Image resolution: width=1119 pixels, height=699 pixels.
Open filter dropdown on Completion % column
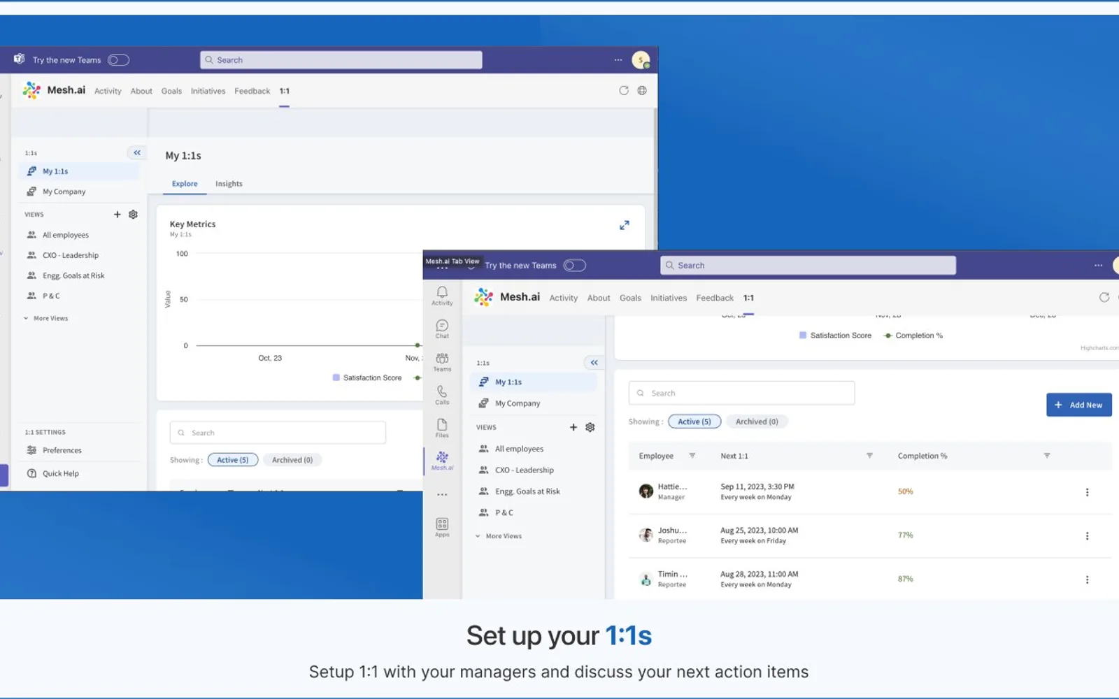click(1047, 456)
